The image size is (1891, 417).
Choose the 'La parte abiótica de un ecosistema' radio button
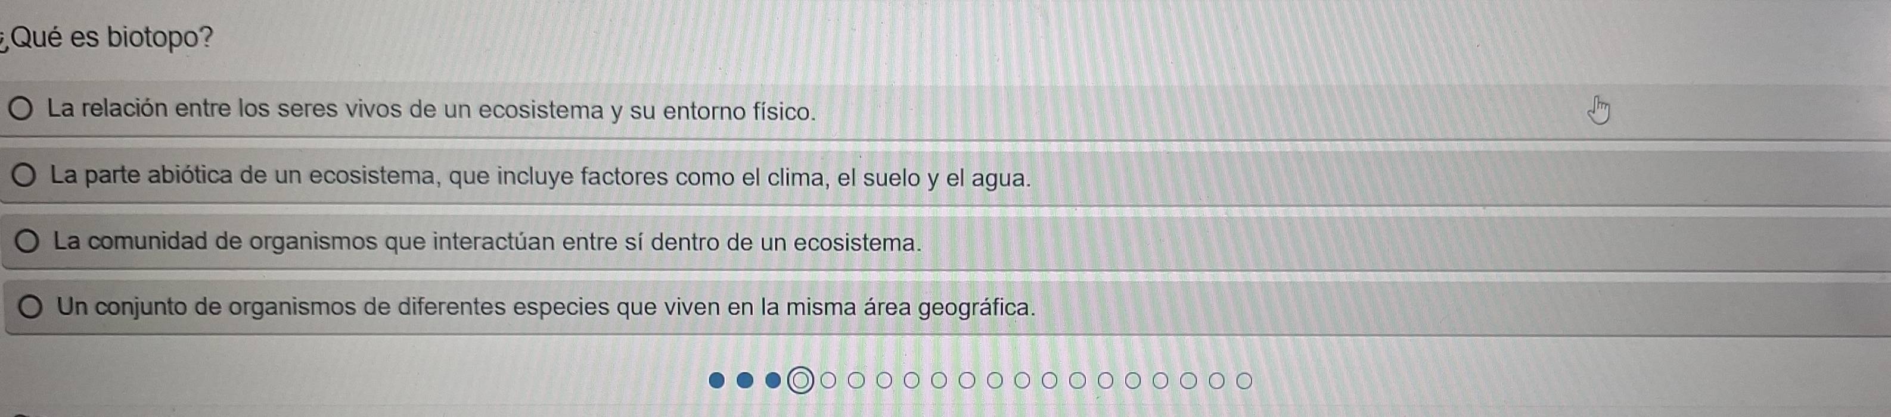click(24, 177)
